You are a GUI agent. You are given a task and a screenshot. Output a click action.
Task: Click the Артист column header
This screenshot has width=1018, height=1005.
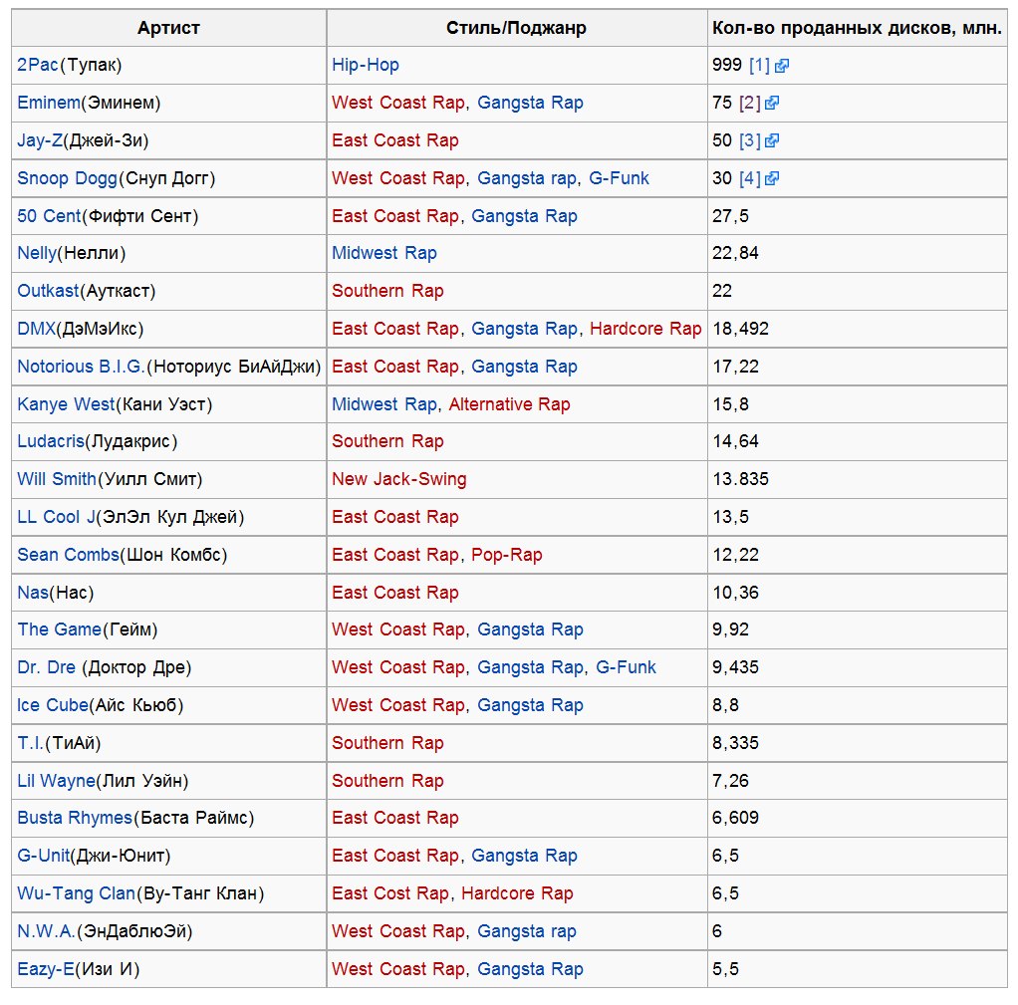pos(168,28)
